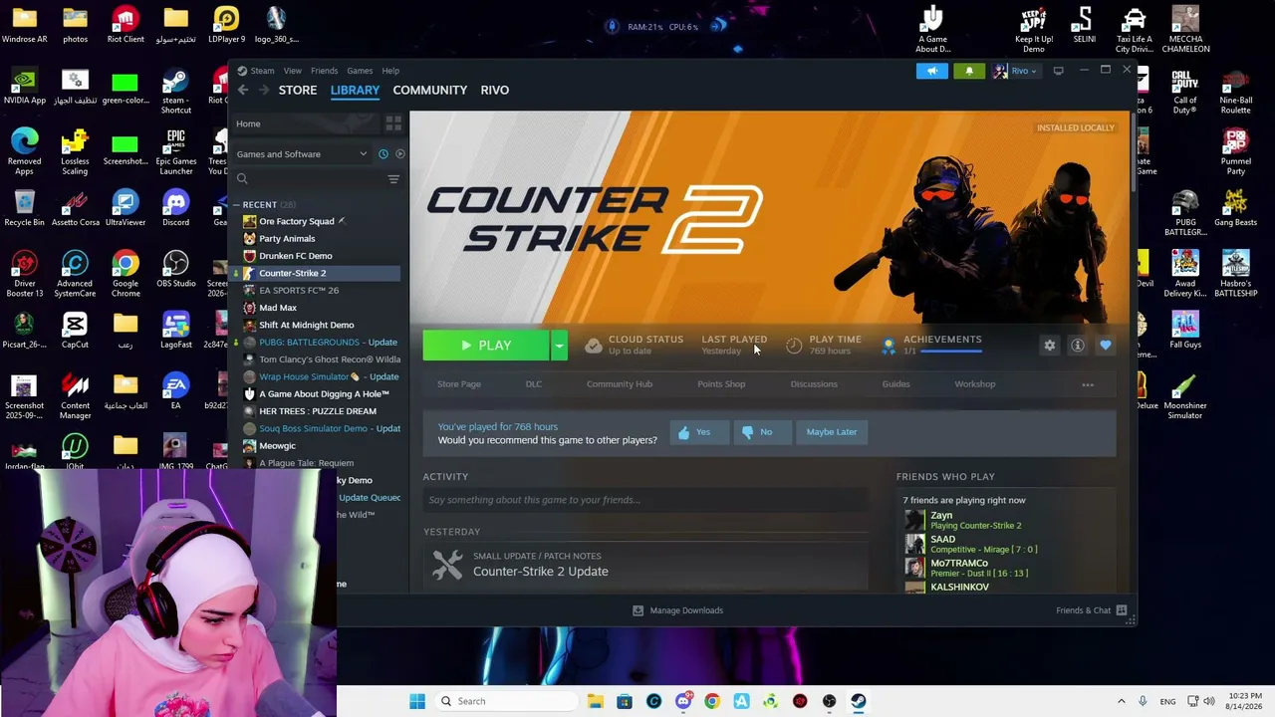Dismiss recommendation with Maybe Later
1275x717 pixels.
point(832,432)
